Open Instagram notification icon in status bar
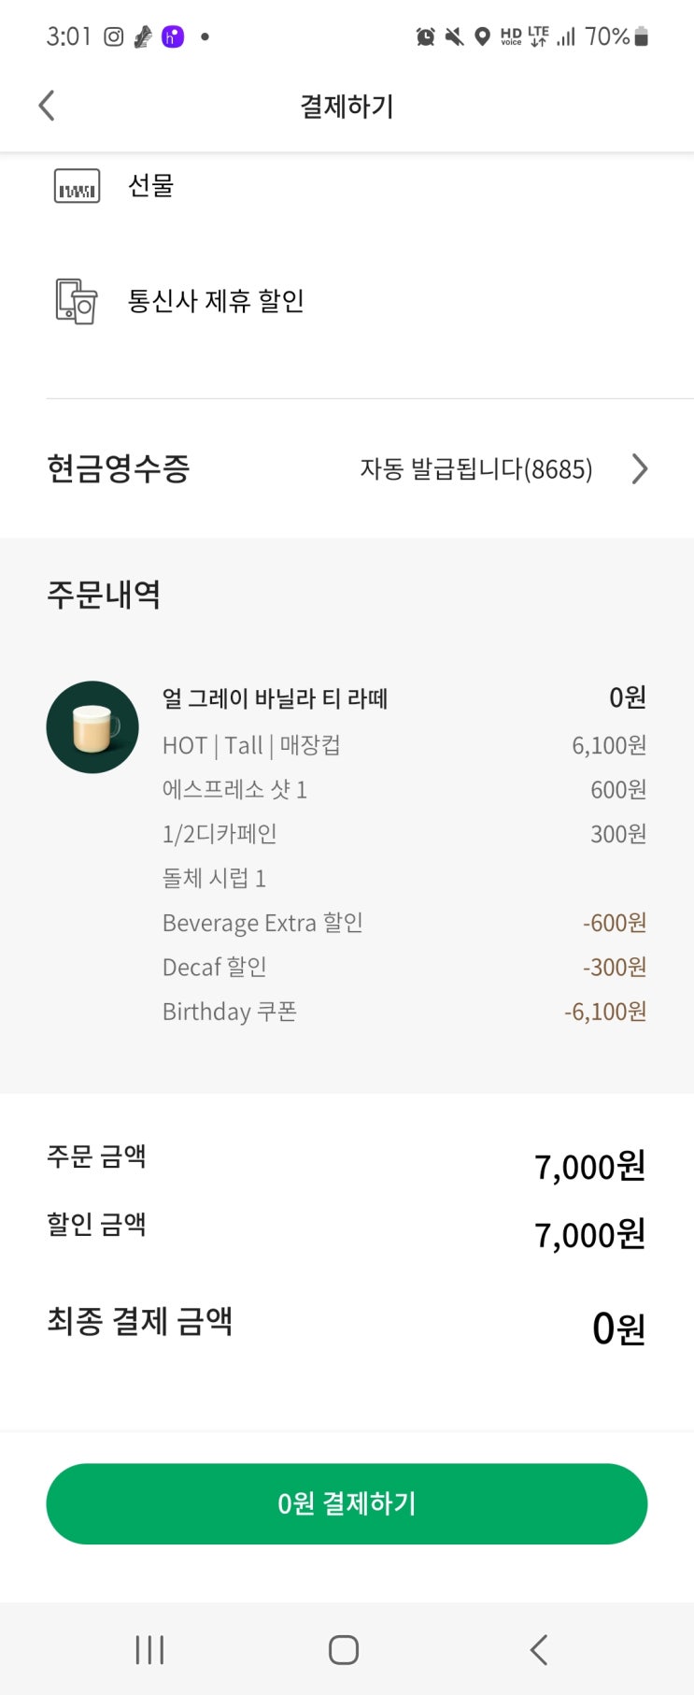This screenshot has width=694, height=1695. click(x=114, y=37)
